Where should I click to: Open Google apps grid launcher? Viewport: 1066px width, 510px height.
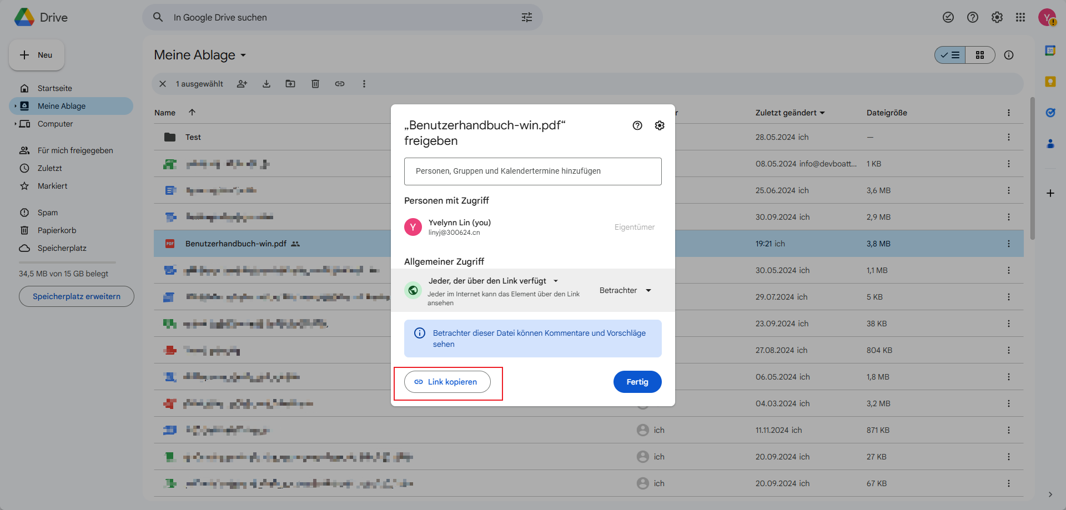point(1020,17)
